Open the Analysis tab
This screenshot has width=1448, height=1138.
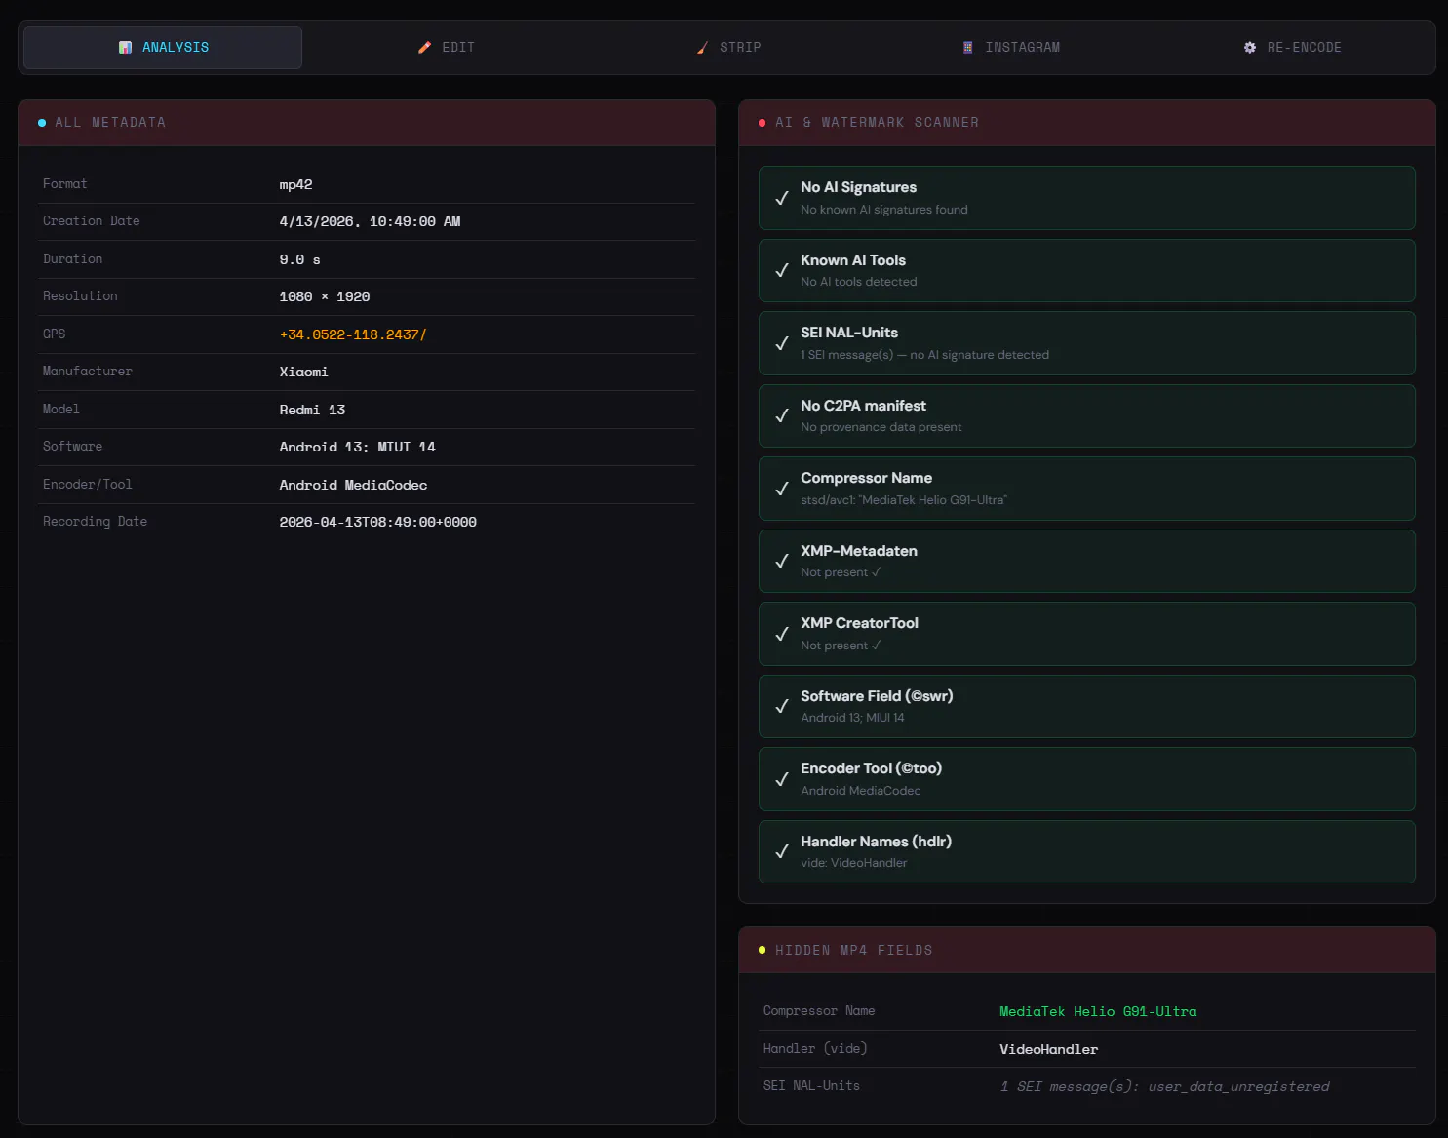163,48
